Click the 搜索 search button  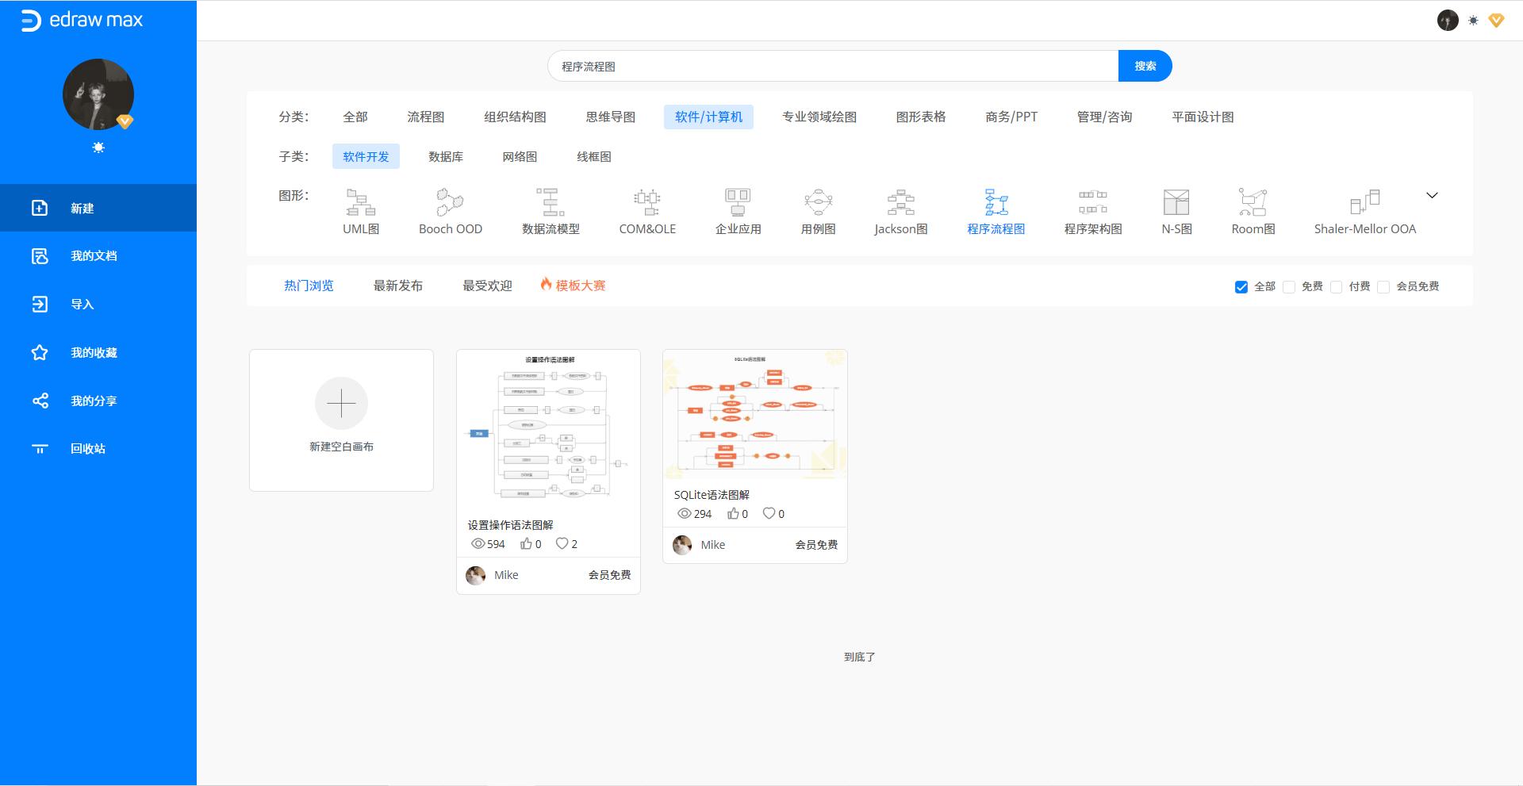click(1145, 66)
